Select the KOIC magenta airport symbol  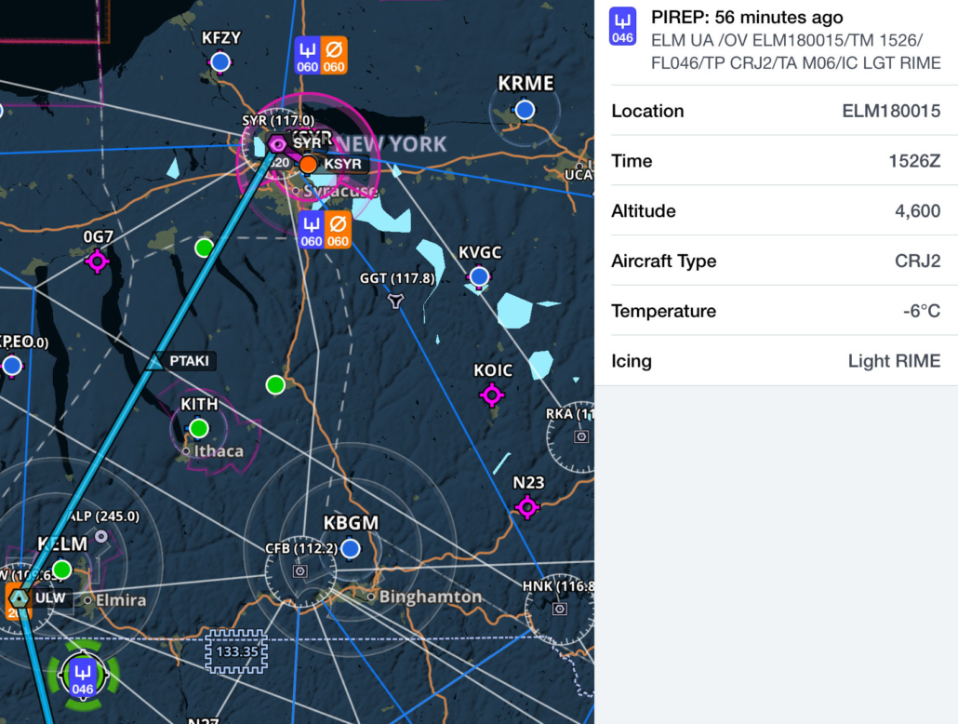click(492, 395)
